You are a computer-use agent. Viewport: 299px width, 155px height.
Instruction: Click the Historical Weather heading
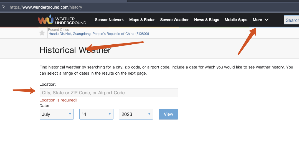[75, 50]
